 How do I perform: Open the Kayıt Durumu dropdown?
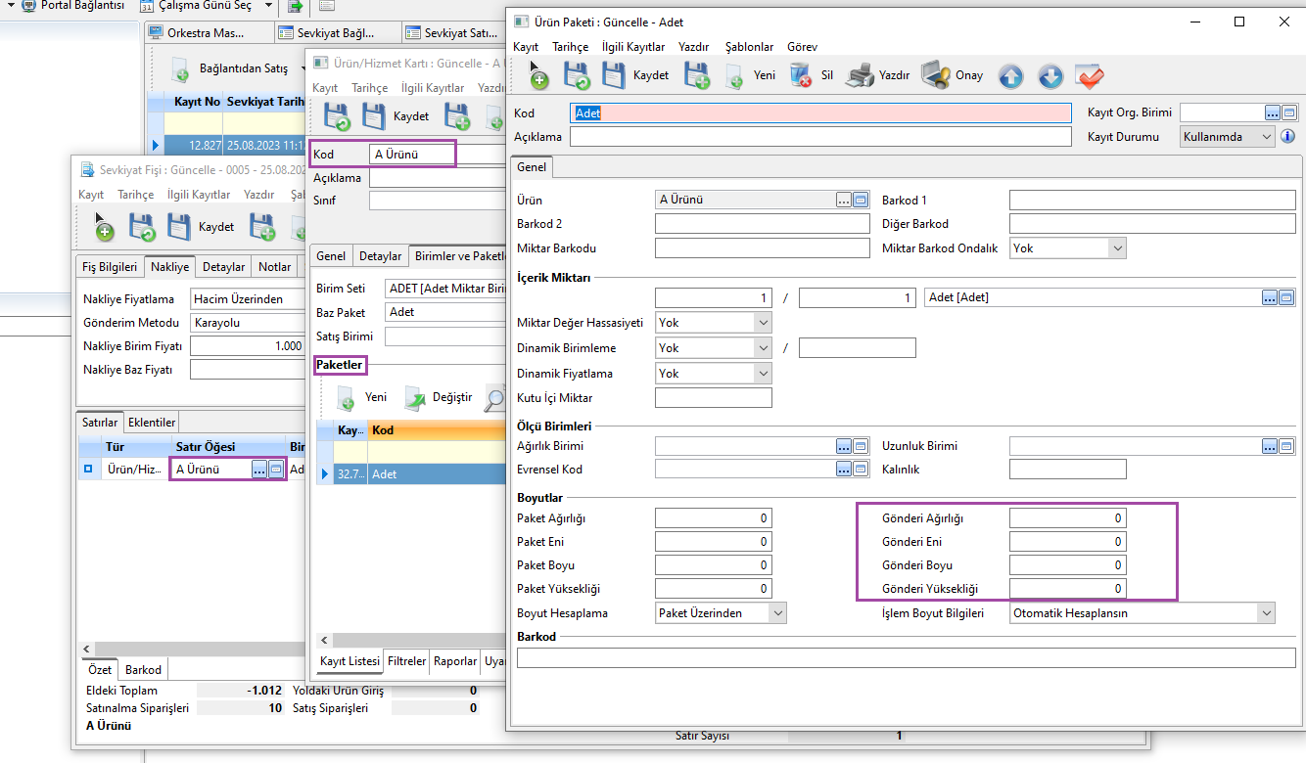point(1267,137)
